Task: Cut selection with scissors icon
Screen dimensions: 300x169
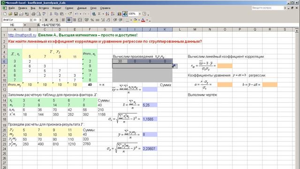Action: tap(51, 14)
